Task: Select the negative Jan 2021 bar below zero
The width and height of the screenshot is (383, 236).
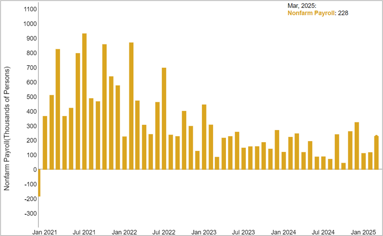Action: click(39, 183)
